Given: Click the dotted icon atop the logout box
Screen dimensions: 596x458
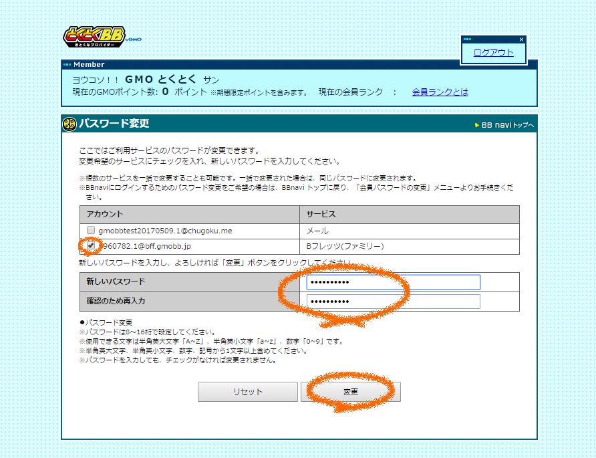Looking at the screenshot, I should pos(468,39).
